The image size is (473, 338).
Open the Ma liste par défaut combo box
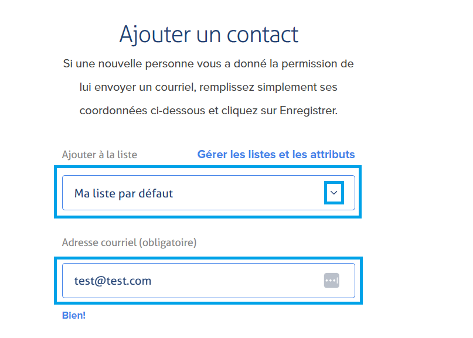(x=209, y=193)
